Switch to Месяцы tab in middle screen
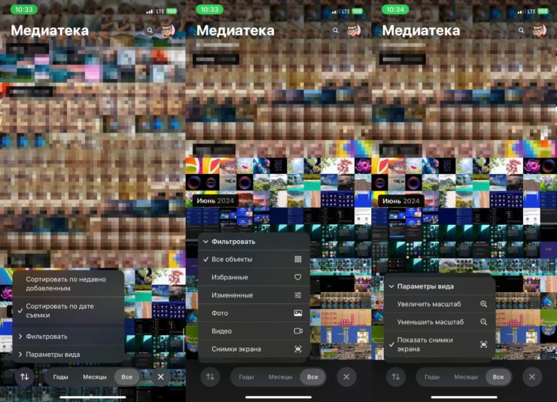Screen dimensions: 557x402 (x=280, y=377)
